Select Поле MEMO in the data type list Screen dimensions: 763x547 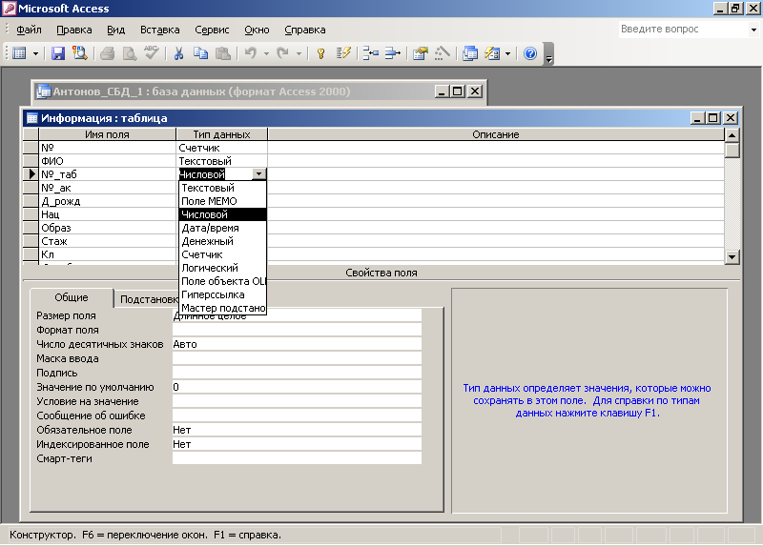(223, 201)
